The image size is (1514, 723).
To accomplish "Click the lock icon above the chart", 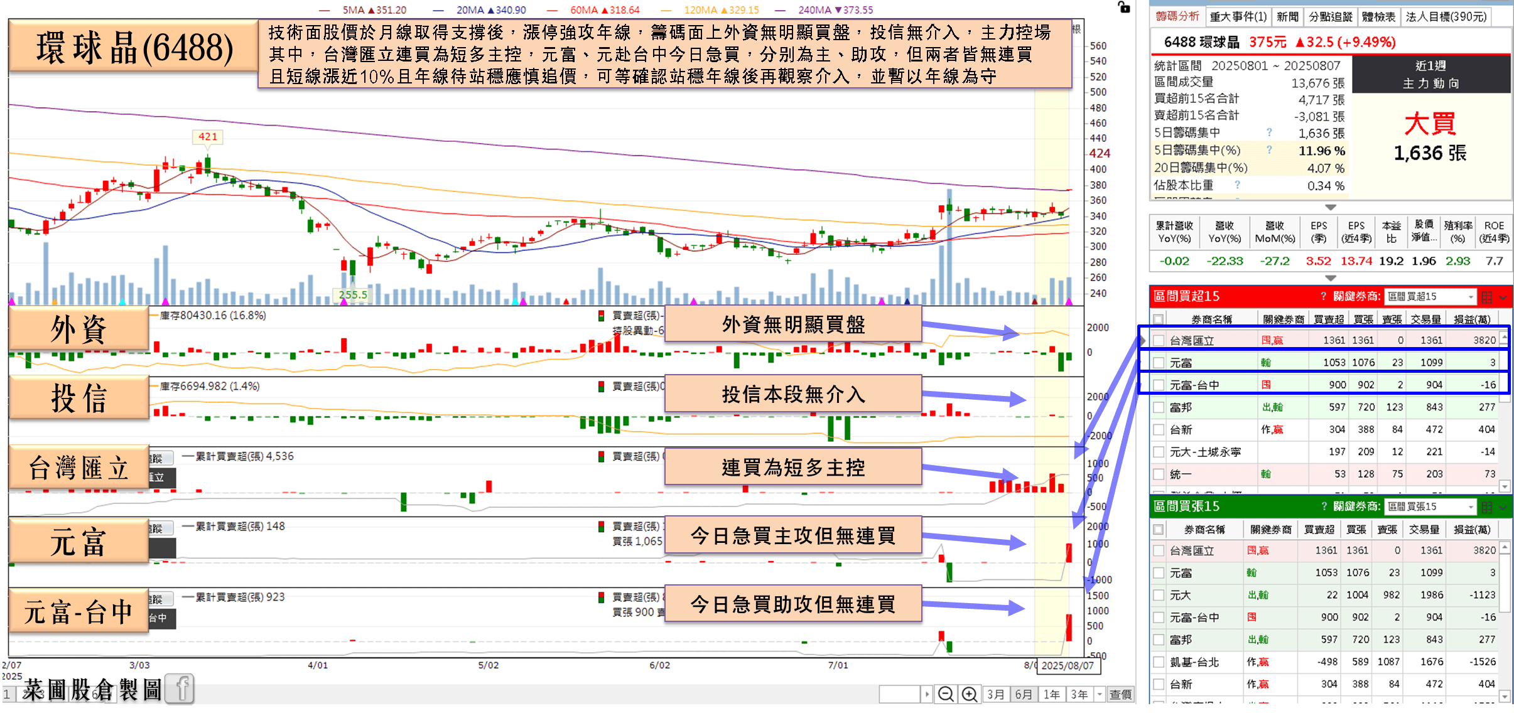I will point(1124,8).
